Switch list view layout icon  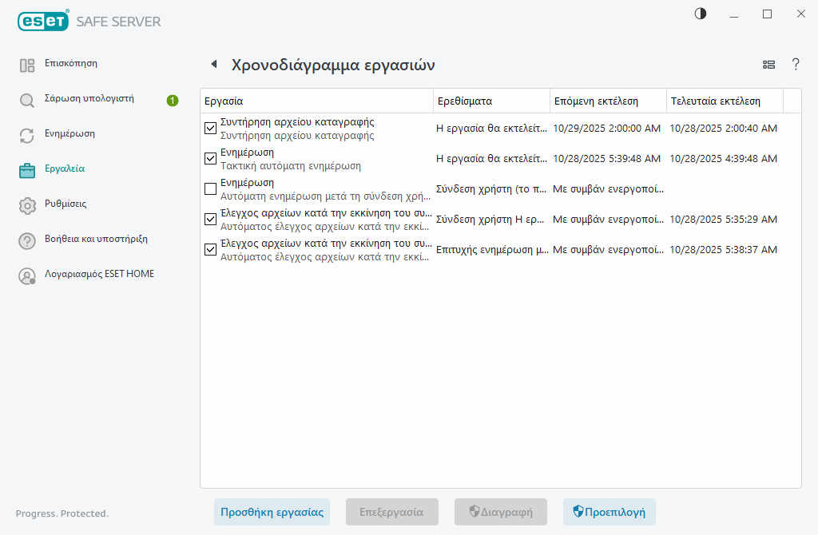[769, 65]
